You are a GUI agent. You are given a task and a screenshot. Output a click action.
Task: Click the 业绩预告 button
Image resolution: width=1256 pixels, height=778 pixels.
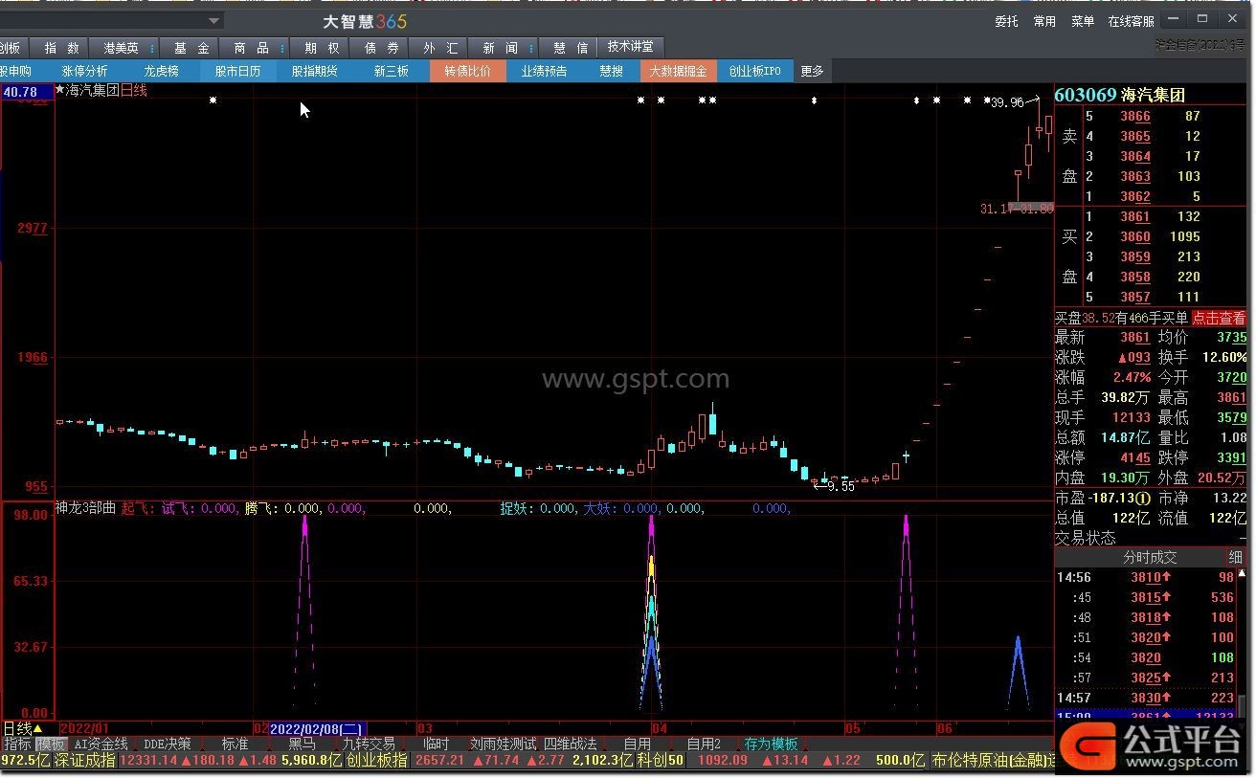545,71
